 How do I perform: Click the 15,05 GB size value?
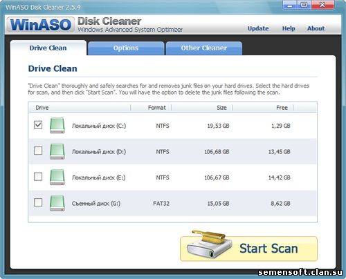(x=218, y=204)
